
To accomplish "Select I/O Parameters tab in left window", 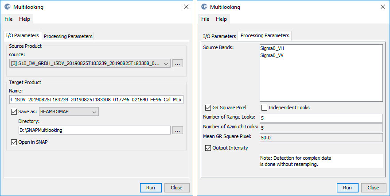I will point(23,35).
